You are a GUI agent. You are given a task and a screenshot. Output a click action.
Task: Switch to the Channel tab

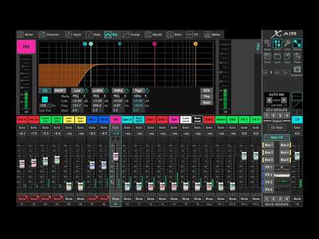[49, 35]
